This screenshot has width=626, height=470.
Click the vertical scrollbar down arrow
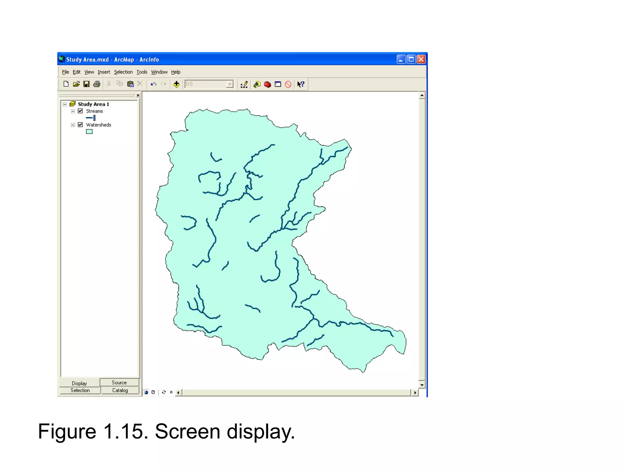click(422, 385)
